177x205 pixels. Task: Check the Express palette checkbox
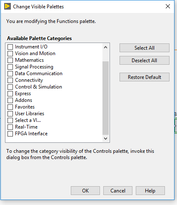tap(10, 94)
